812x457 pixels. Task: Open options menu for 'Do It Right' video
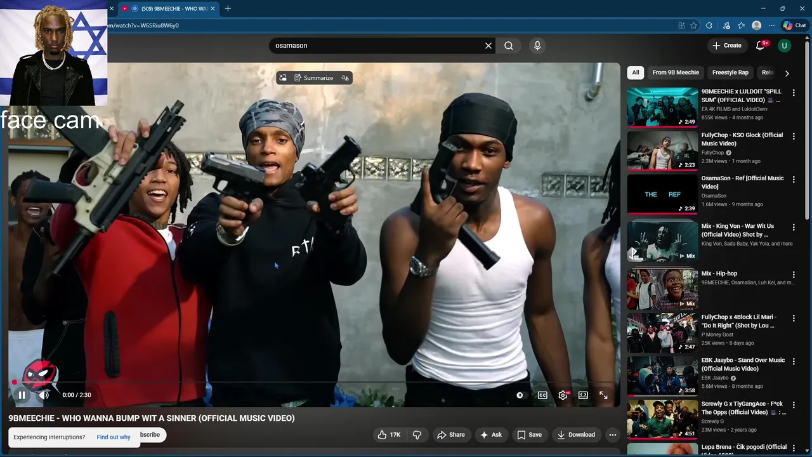pyautogui.click(x=794, y=318)
